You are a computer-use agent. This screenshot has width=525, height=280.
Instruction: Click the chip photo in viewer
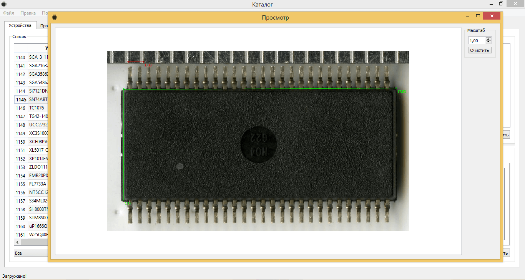tap(258, 141)
